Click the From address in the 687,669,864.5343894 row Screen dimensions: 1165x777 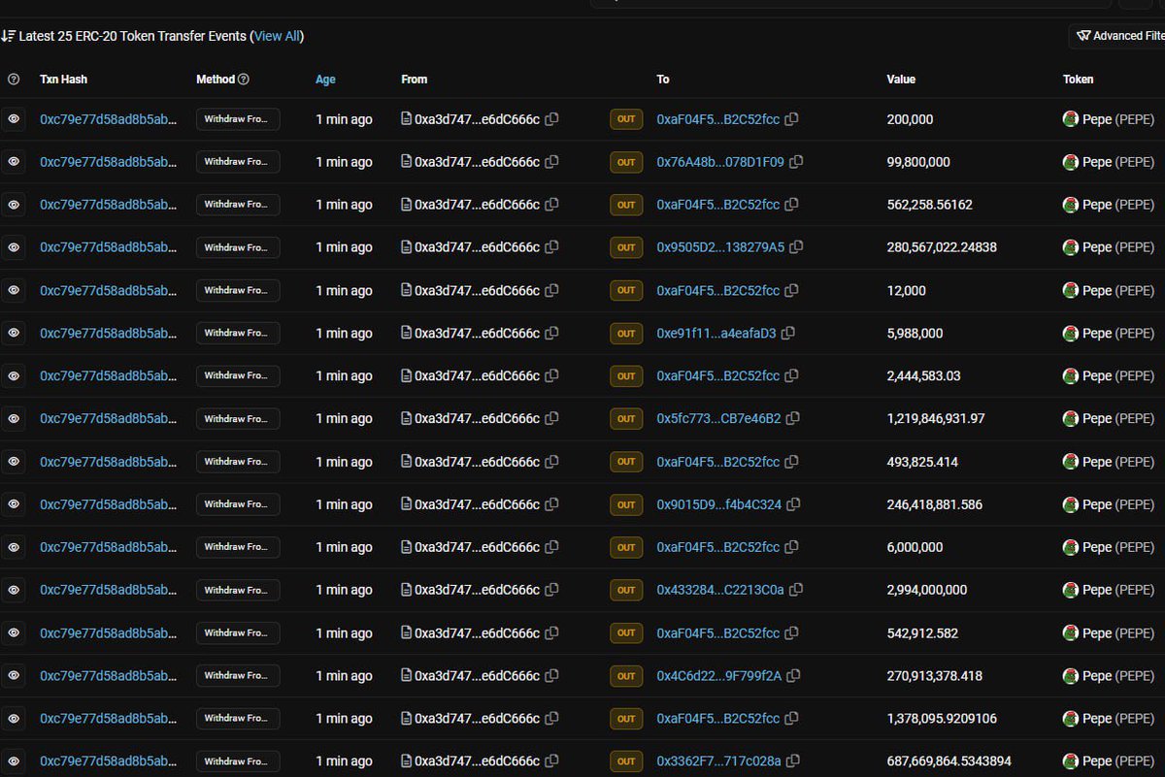click(477, 761)
